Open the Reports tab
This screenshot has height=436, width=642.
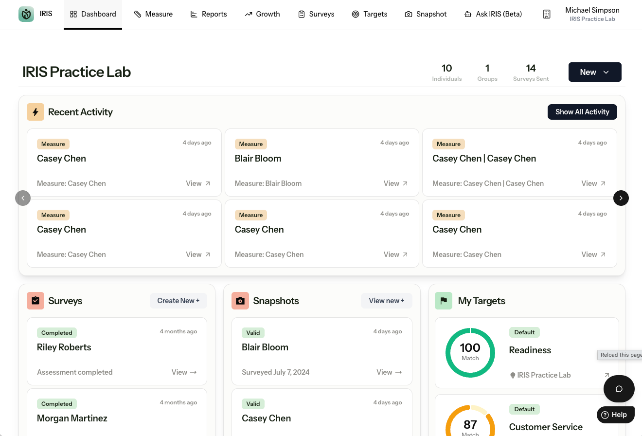(208, 14)
